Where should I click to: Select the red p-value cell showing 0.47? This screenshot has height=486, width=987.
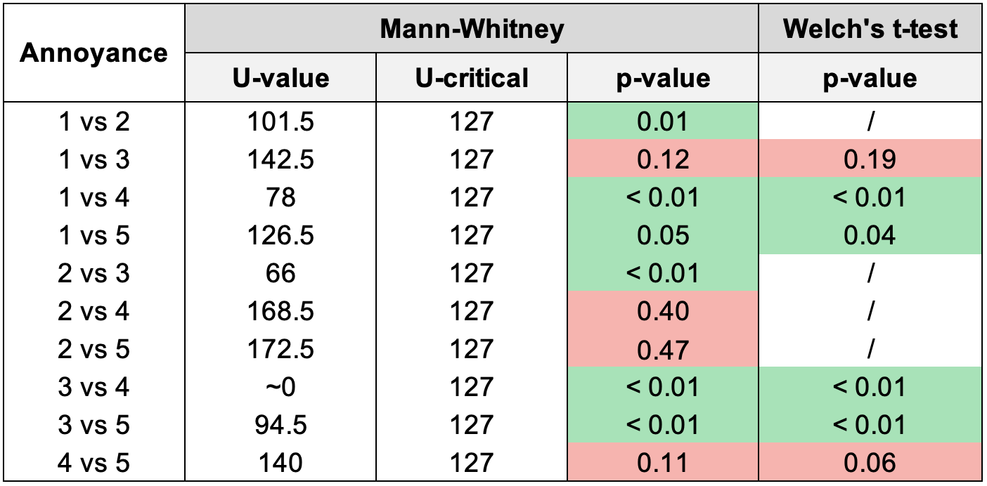662,349
